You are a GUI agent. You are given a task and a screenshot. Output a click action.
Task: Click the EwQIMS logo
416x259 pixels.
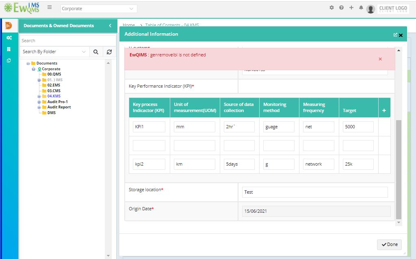click(x=22, y=8)
